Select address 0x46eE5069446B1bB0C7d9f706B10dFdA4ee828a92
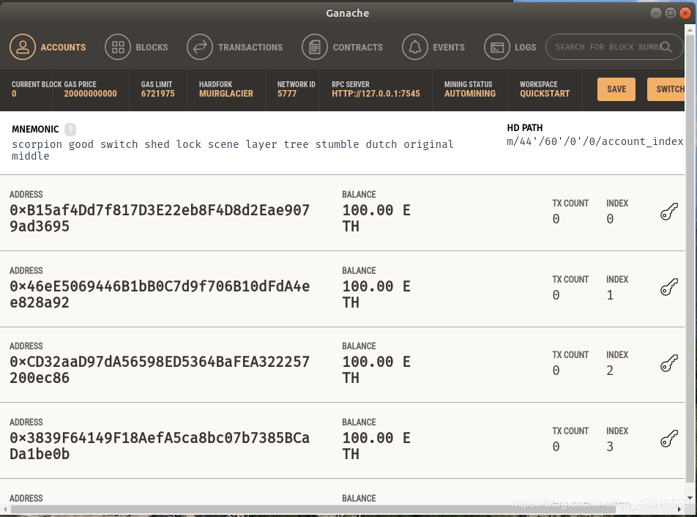Viewport: 697px width, 517px height. (160, 294)
